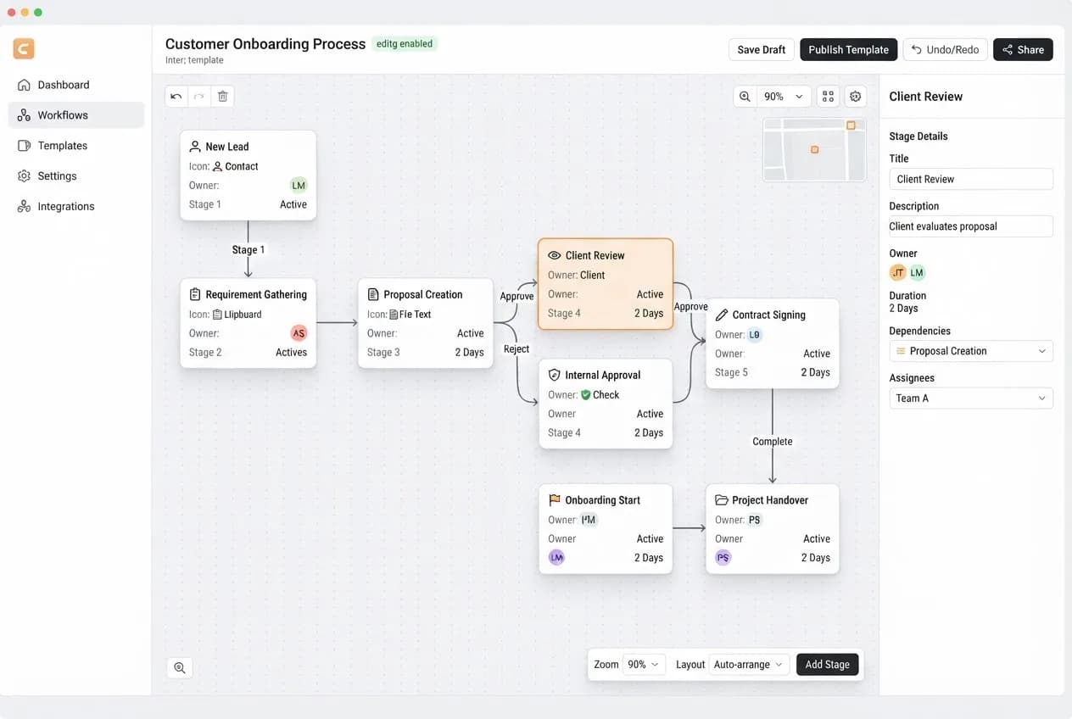Click the clipboard icon on Requirement Gathering
1072x719 pixels.
[195, 294]
